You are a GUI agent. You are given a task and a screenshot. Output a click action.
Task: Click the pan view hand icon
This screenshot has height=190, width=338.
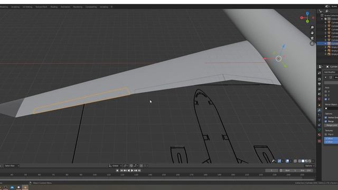pos(312,33)
